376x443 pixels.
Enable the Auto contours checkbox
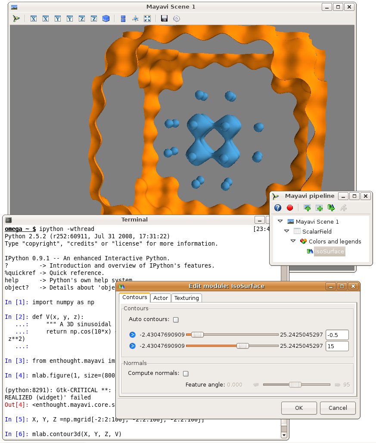click(176, 320)
